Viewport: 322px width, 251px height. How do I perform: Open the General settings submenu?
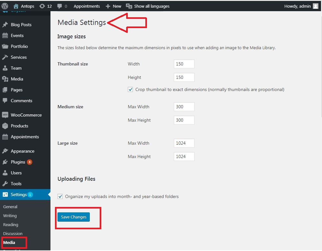[10, 207]
